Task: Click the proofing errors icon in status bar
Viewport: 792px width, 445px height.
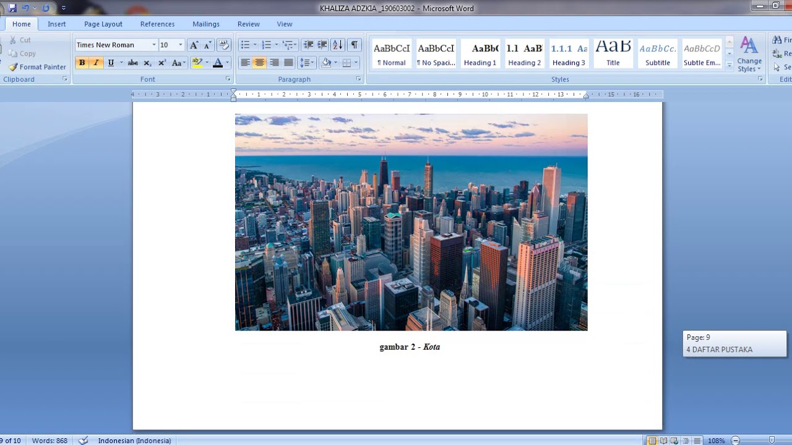Action: pos(84,441)
